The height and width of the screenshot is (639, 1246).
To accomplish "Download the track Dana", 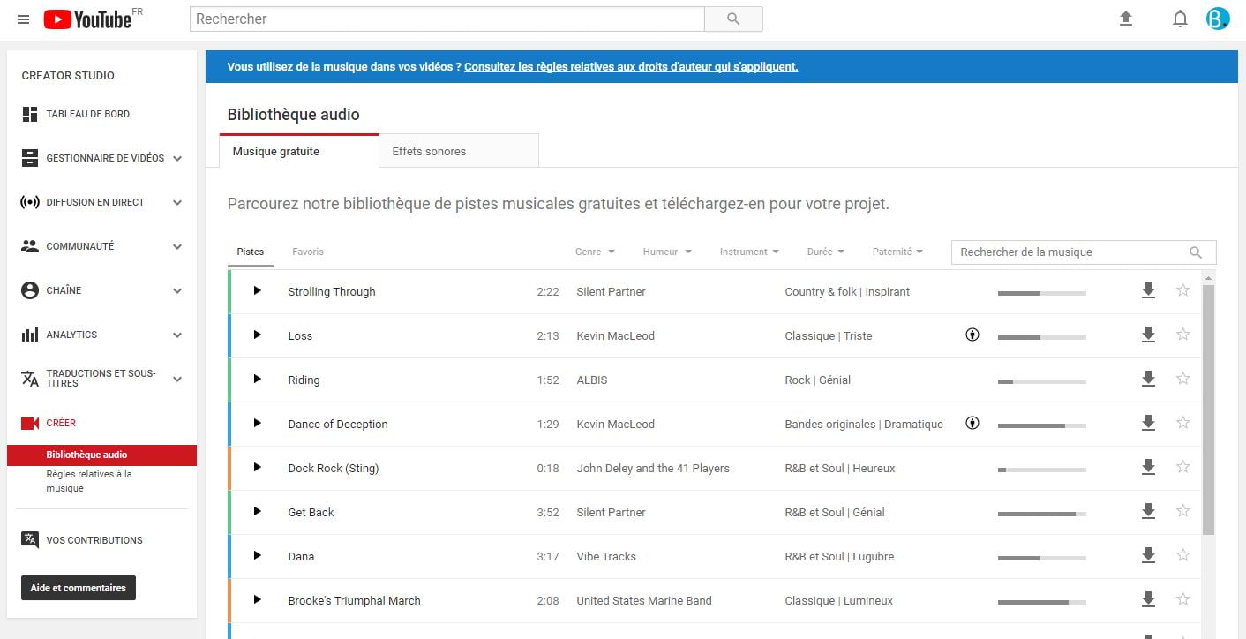I will point(1148,555).
